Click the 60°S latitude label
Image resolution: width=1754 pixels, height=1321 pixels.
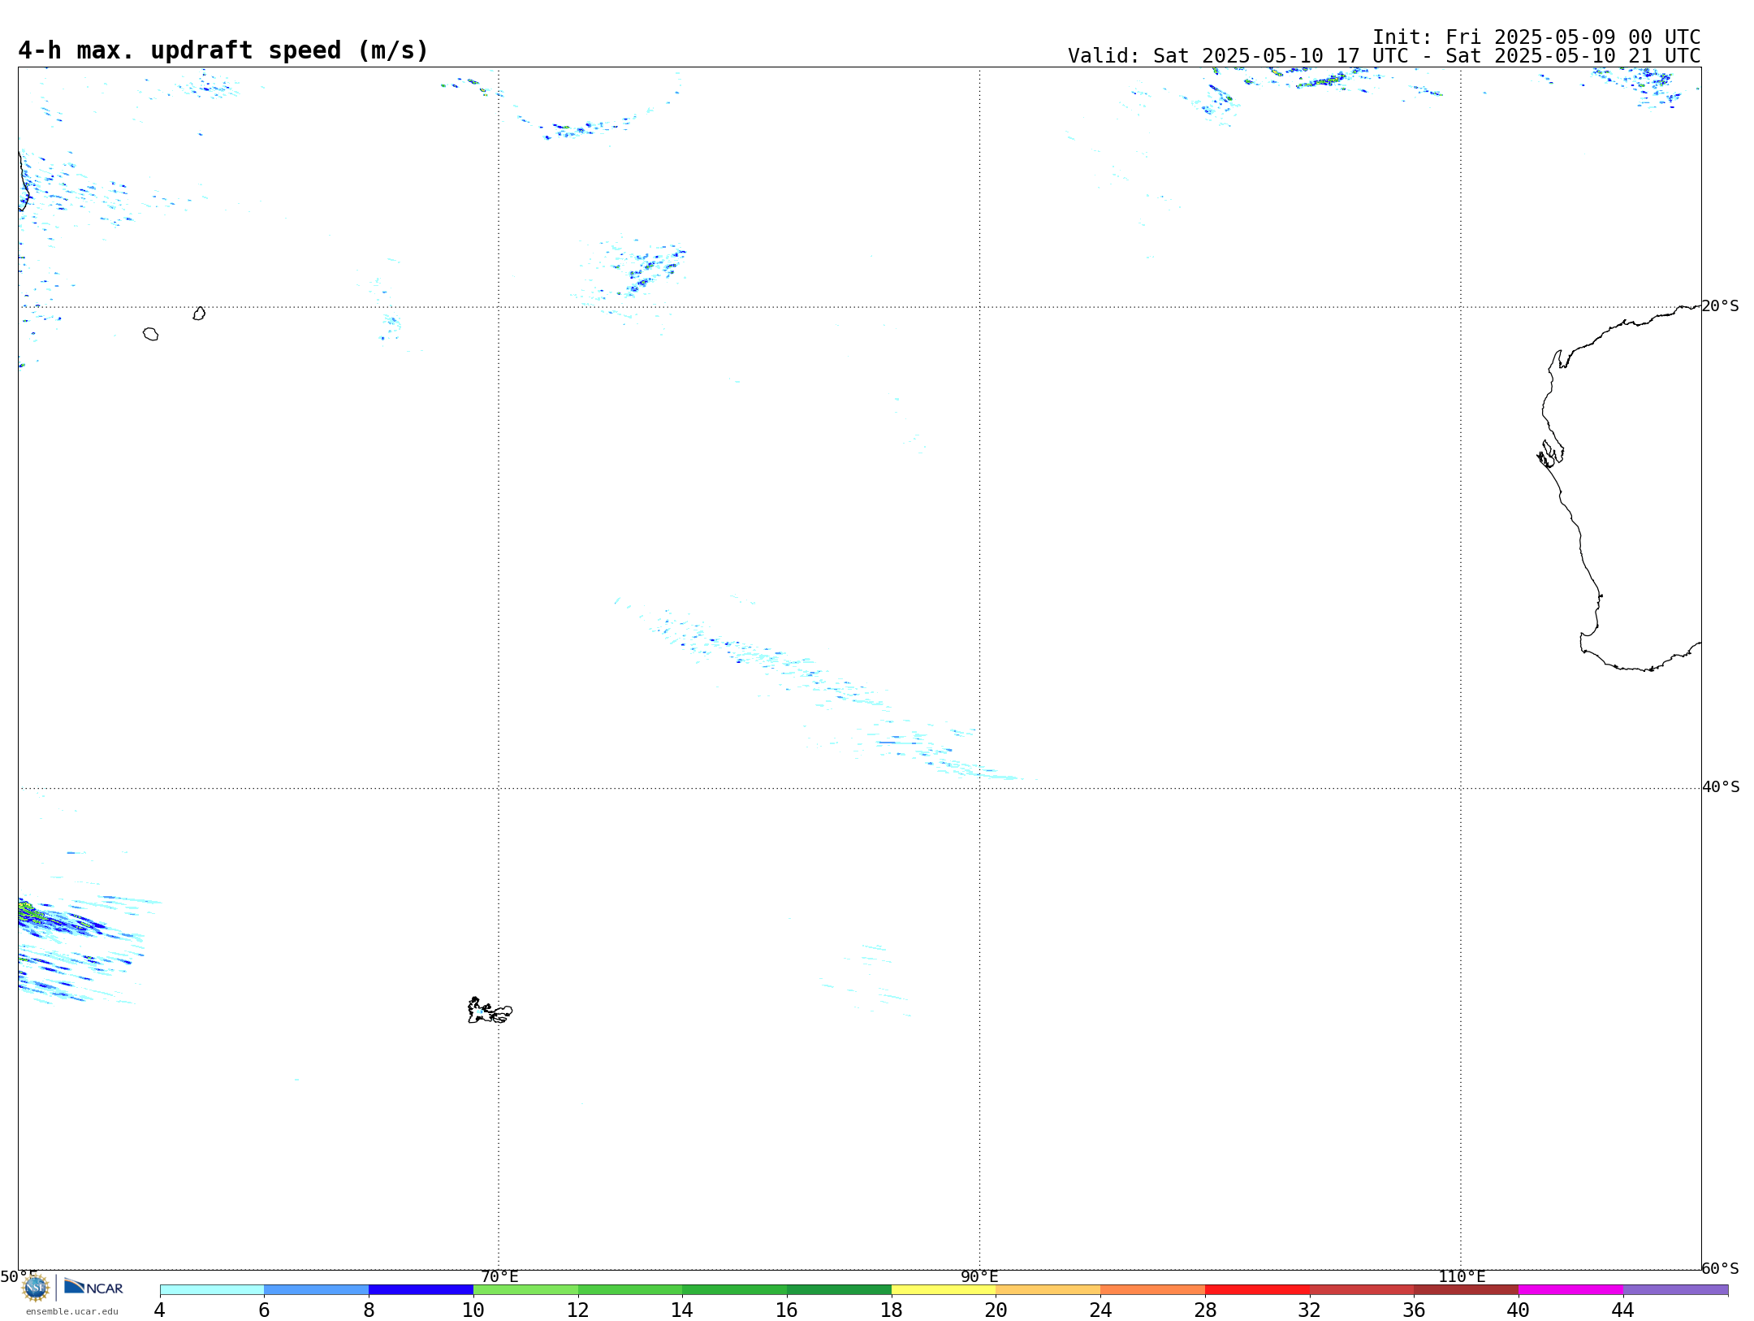(1720, 1268)
